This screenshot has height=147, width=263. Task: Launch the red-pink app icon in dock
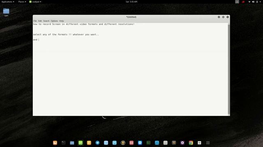tap(131, 143)
